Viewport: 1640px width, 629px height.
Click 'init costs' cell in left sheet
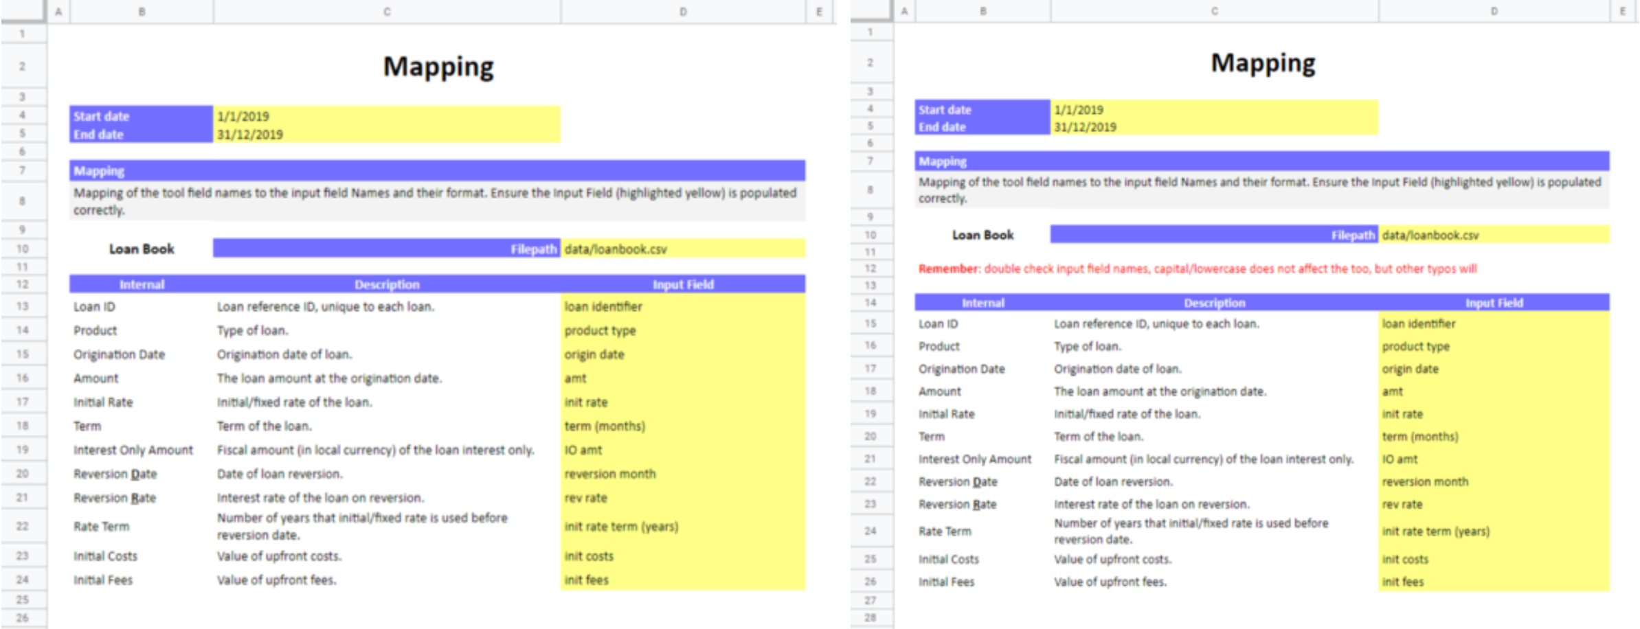pyautogui.click(x=683, y=556)
